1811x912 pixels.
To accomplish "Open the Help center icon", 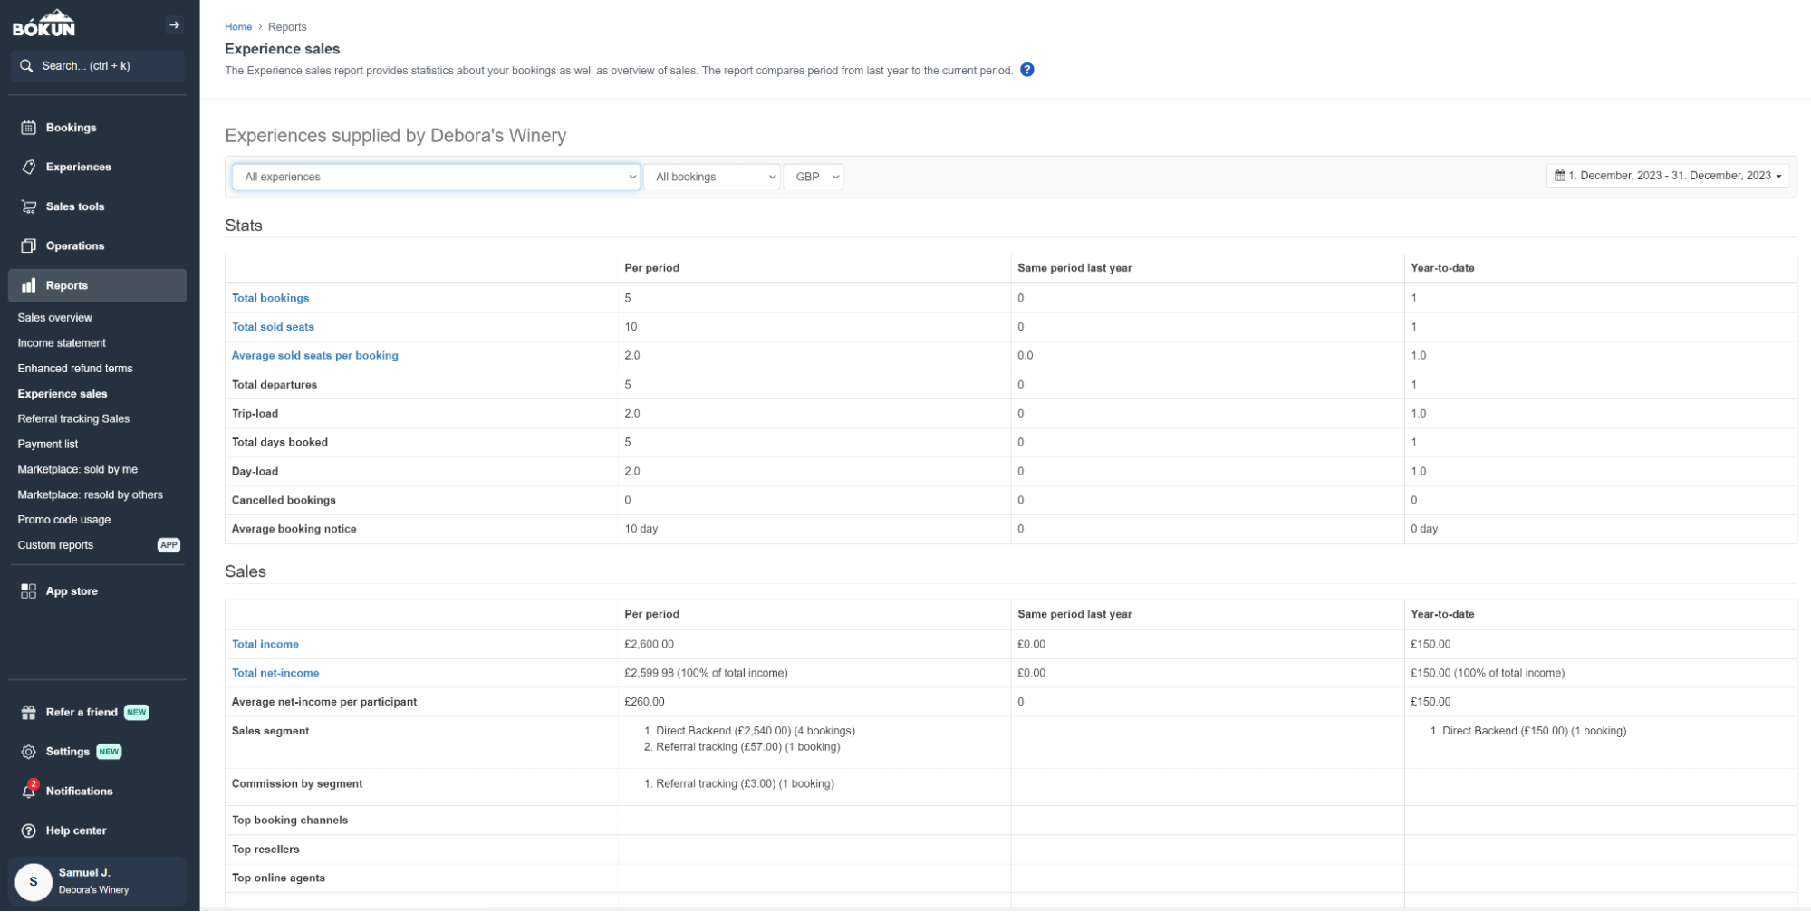I will (x=29, y=830).
